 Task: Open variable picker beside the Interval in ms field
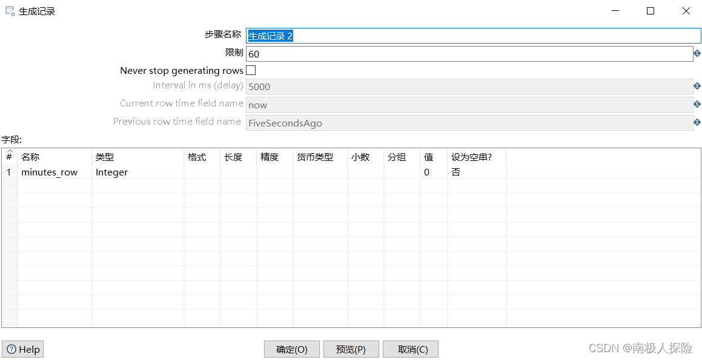tap(697, 86)
